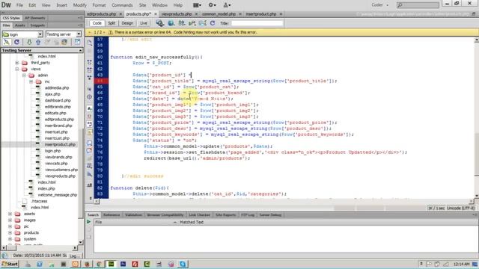
Task: Toggle Syntax Error Alerts in Info Bar
Action: 90,132
